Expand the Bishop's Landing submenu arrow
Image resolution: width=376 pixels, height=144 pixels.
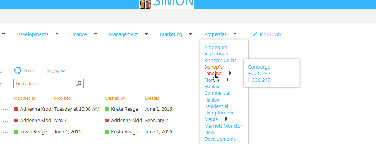[230, 73]
